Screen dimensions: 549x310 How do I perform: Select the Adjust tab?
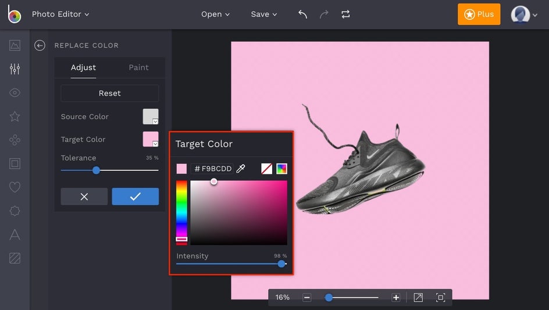coord(83,67)
